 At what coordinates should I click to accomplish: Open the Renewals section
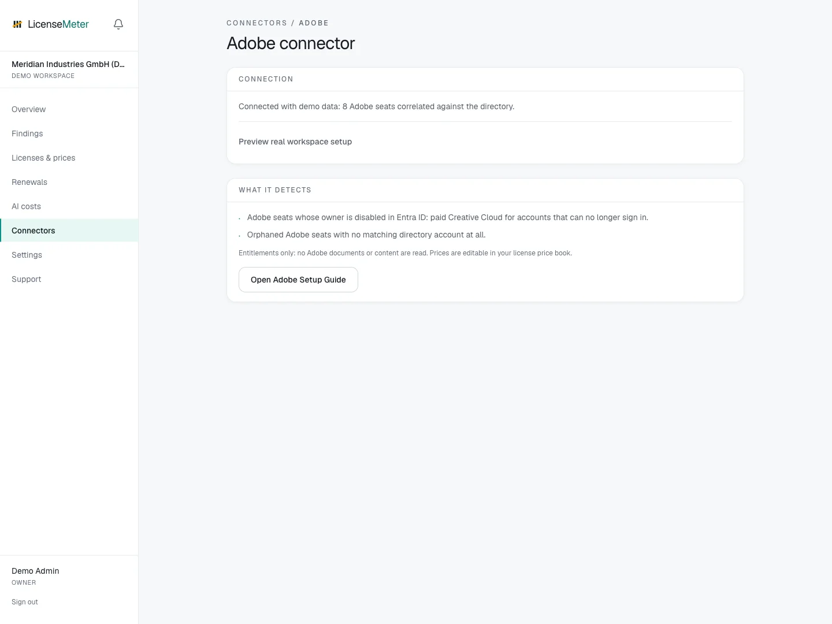click(x=69, y=182)
